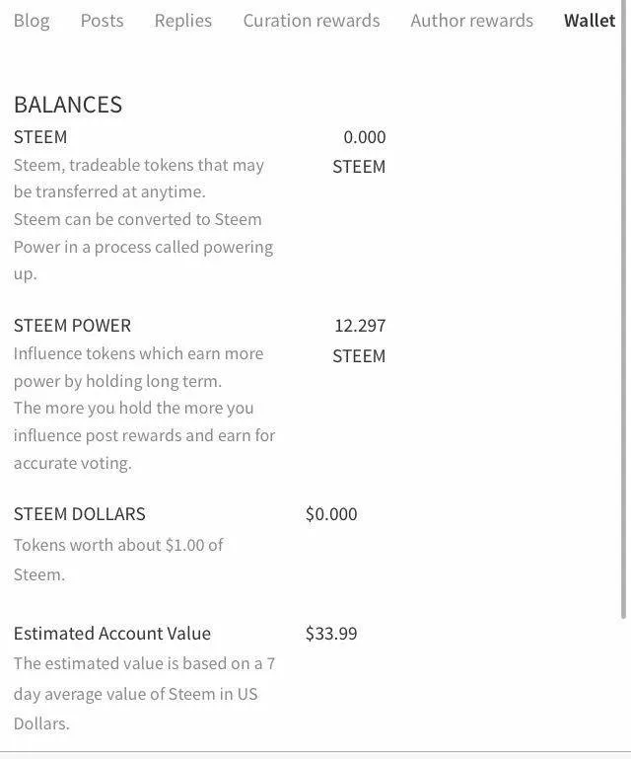This screenshot has height=759, width=631.
Task: Click the $33.99 estimated account value
Action: pos(331,633)
